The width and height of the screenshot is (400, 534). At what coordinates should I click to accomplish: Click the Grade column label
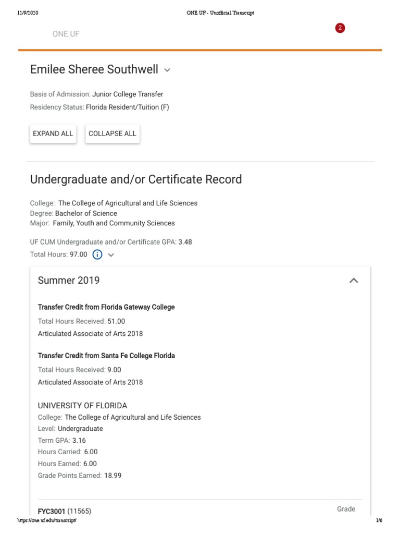coord(346,509)
